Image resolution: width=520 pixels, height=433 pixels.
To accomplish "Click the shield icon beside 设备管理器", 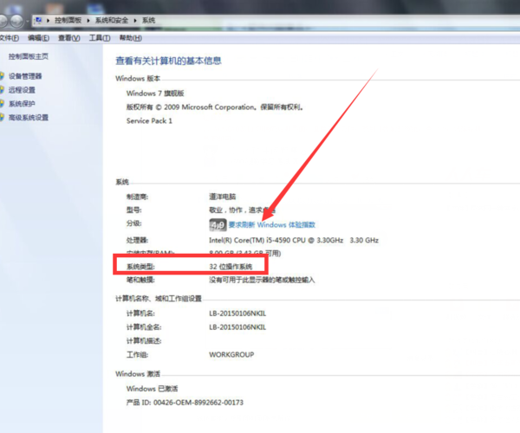I will (2, 76).
